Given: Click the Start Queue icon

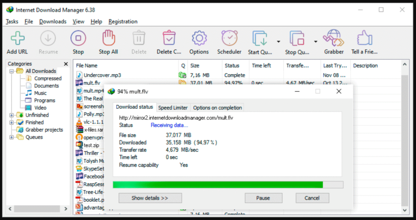Looking at the screenshot, I should click(260, 39).
